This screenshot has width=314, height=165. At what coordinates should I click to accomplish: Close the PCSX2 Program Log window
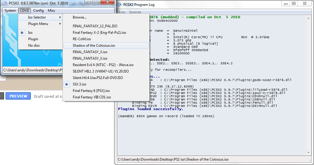point(305,4)
